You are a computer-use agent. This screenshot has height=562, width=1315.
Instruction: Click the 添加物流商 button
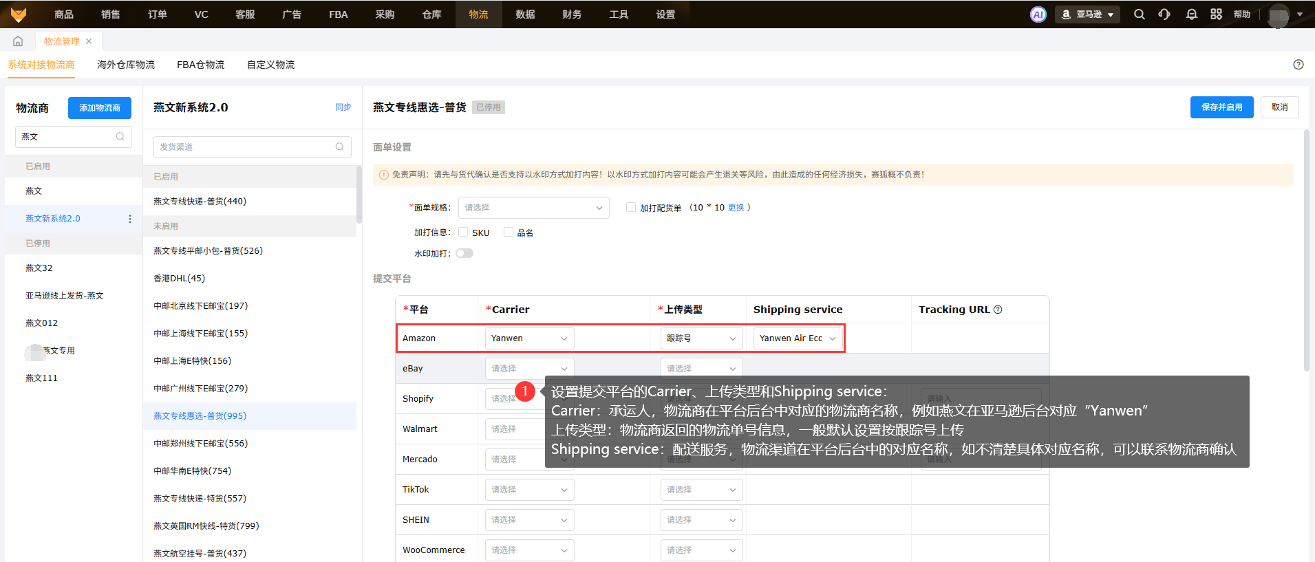[x=100, y=108]
